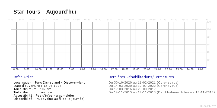Click the 16:00 bottom axis marker

103,69
